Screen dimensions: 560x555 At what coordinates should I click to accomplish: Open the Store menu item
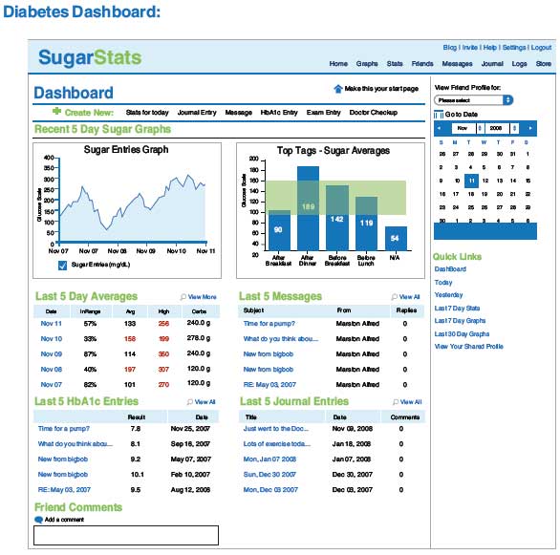[543, 64]
